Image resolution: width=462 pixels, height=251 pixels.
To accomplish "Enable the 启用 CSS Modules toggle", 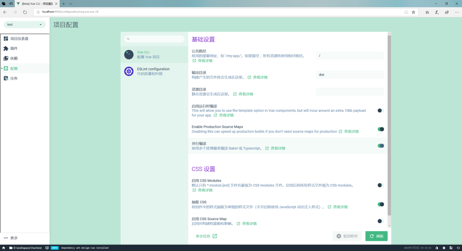I will click(380, 185).
